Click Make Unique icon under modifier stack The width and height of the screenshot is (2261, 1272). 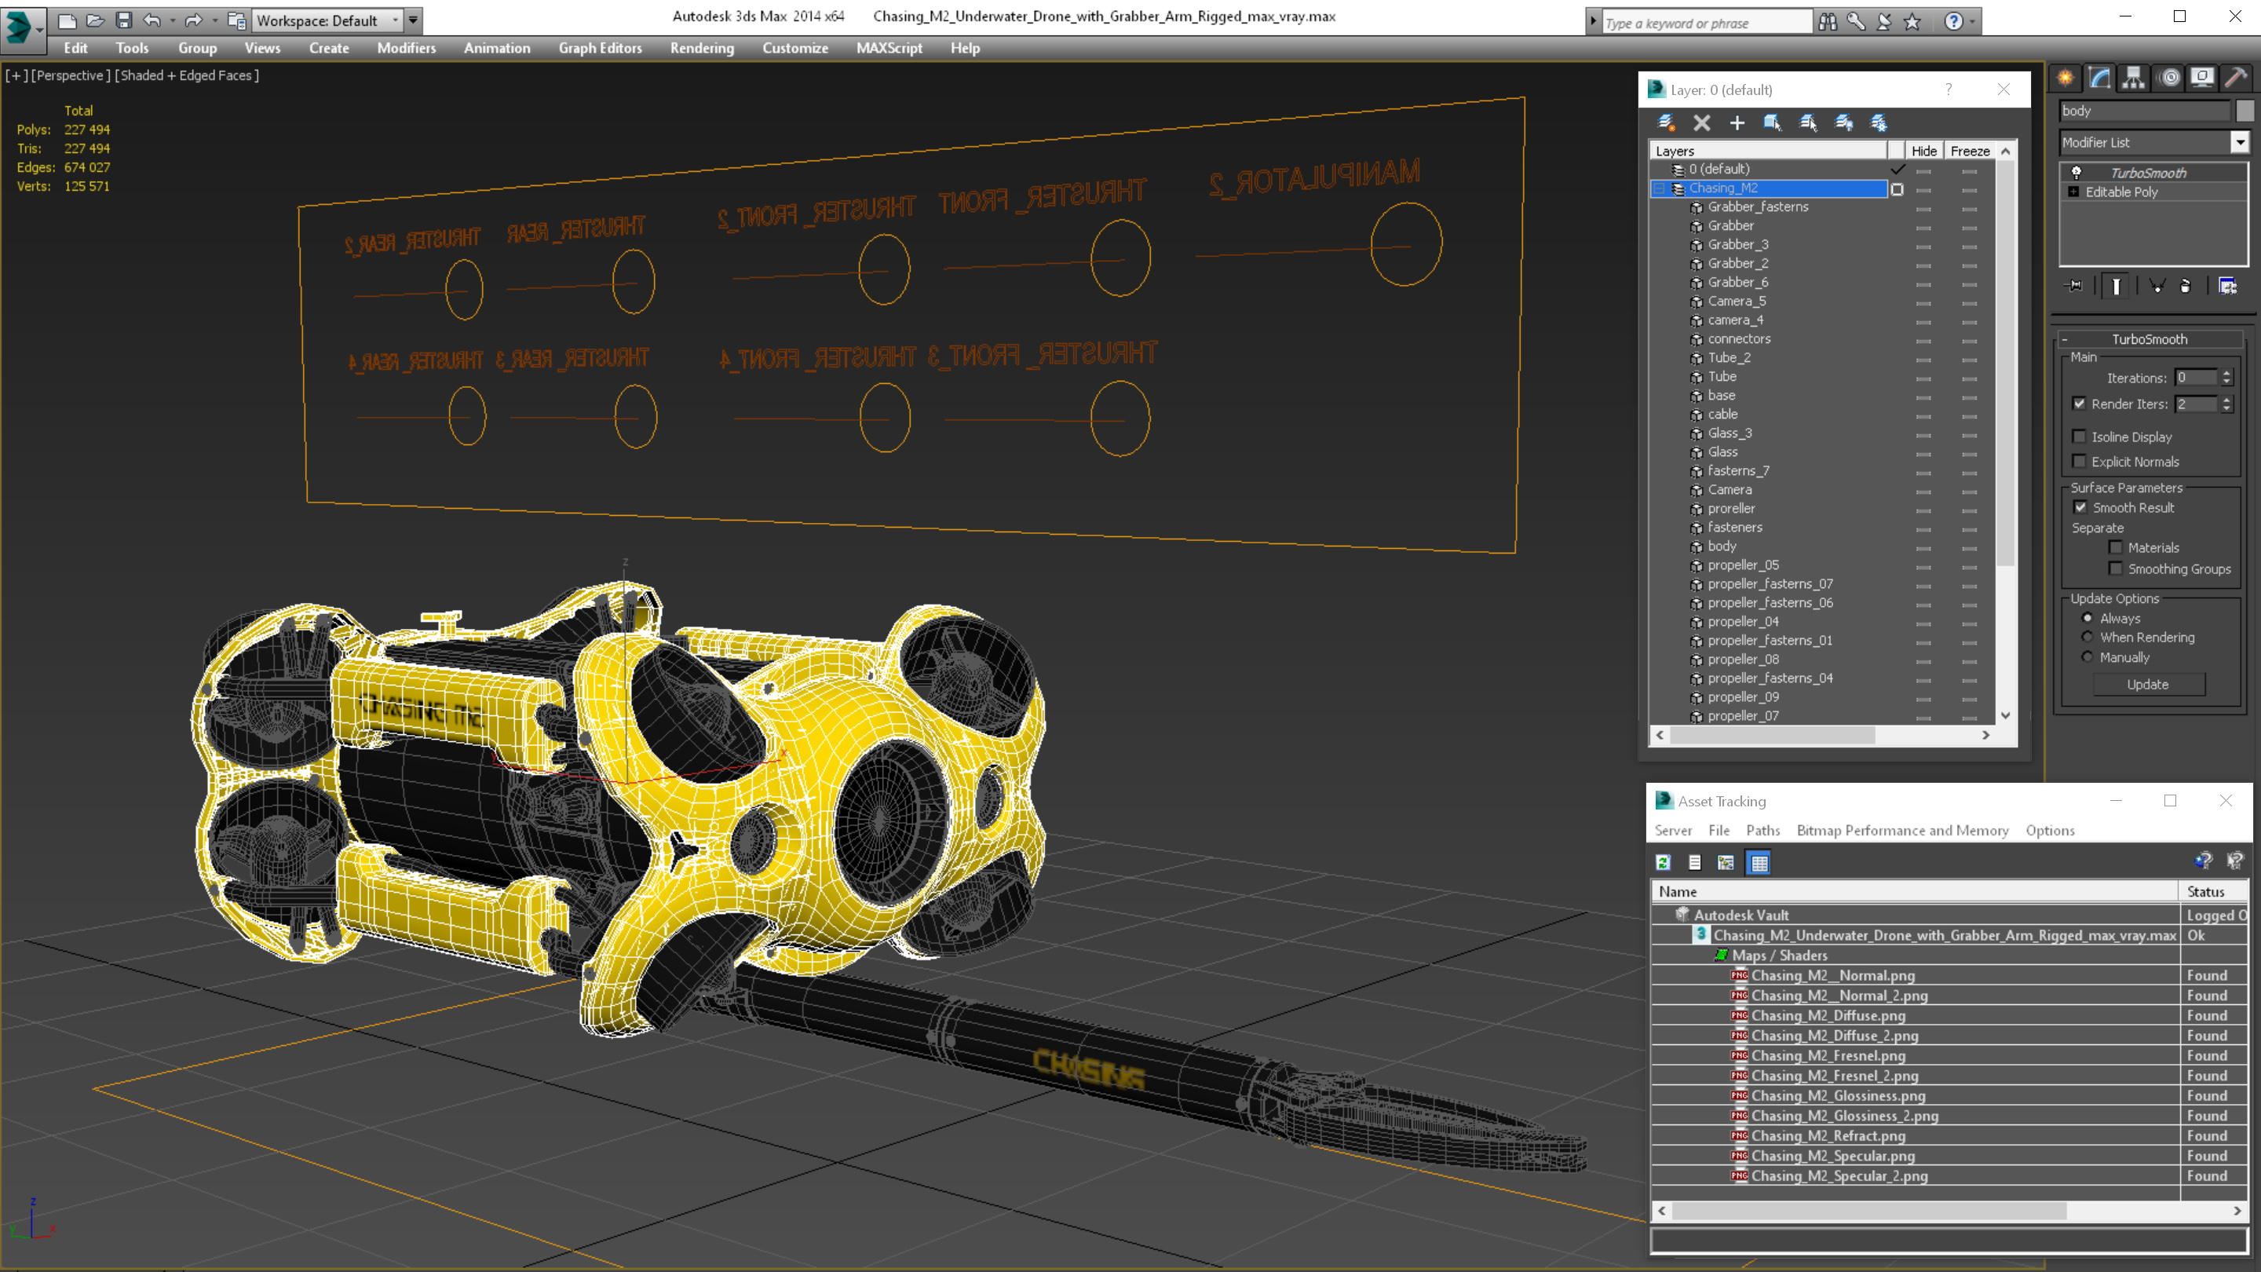point(2157,286)
